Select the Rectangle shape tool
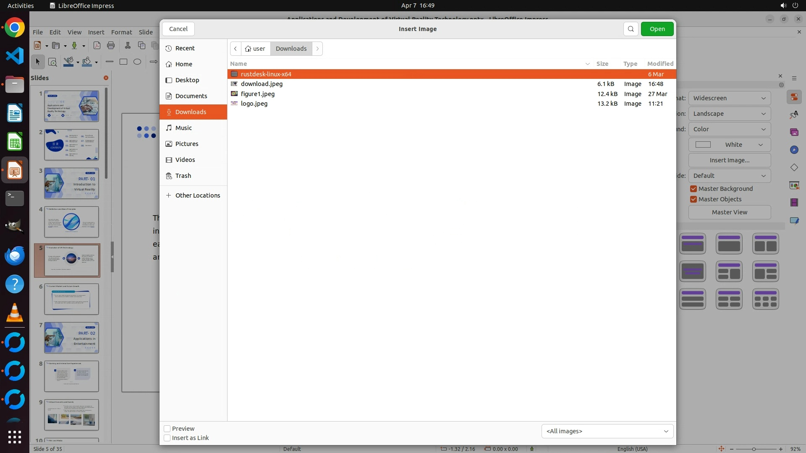806x453 pixels. coord(123,62)
